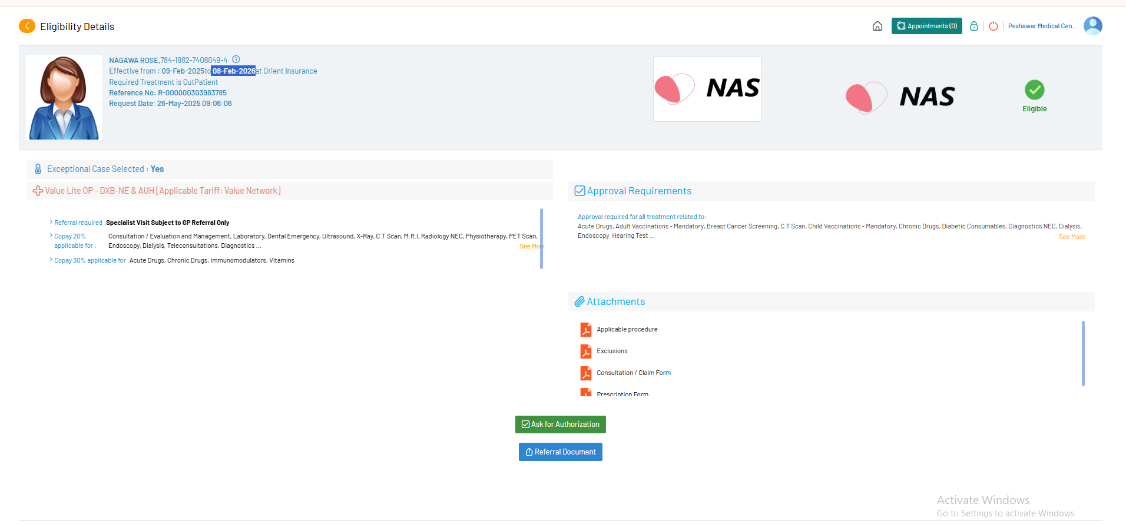Open Consultation / Claim Form PDF icon
This screenshot has width=1126, height=524.
pyautogui.click(x=586, y=373)
